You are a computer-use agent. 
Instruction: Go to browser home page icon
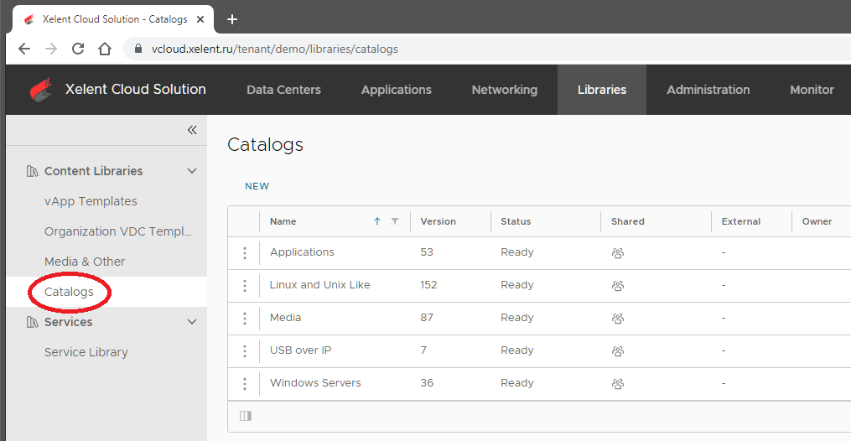105,49
